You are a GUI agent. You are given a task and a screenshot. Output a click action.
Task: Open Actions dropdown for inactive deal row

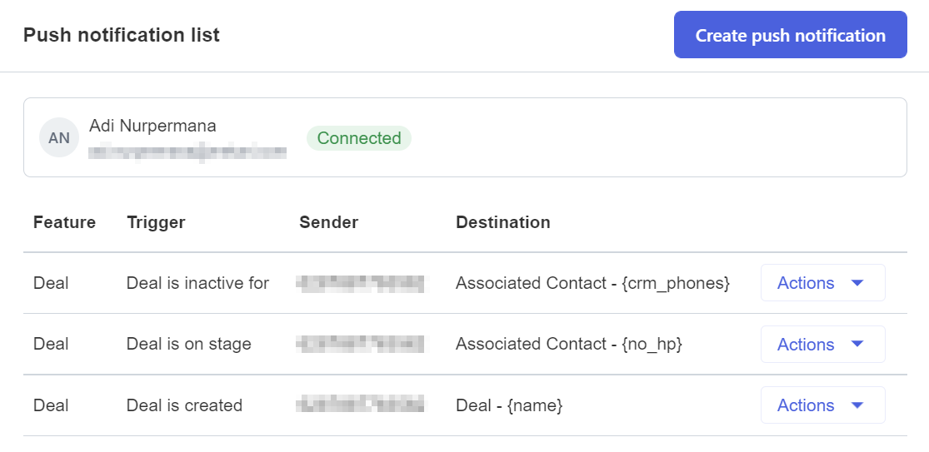pos(823,283)
